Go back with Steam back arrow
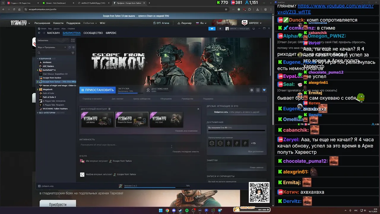 click(x=39, y=33)
